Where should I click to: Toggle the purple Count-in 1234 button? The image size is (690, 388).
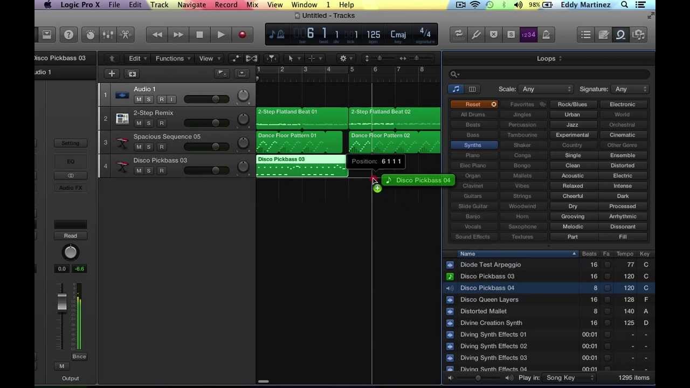528,34
